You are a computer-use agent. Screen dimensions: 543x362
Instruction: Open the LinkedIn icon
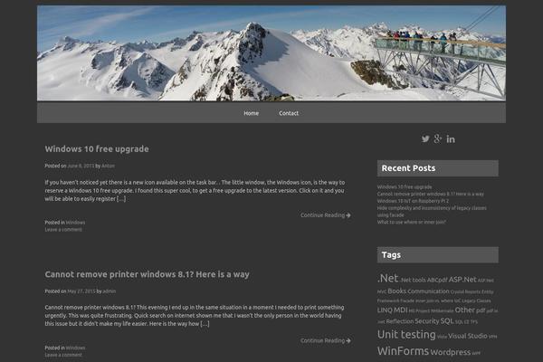451,138
